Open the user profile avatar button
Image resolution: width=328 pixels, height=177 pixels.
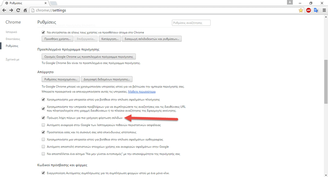coord(290,2)
